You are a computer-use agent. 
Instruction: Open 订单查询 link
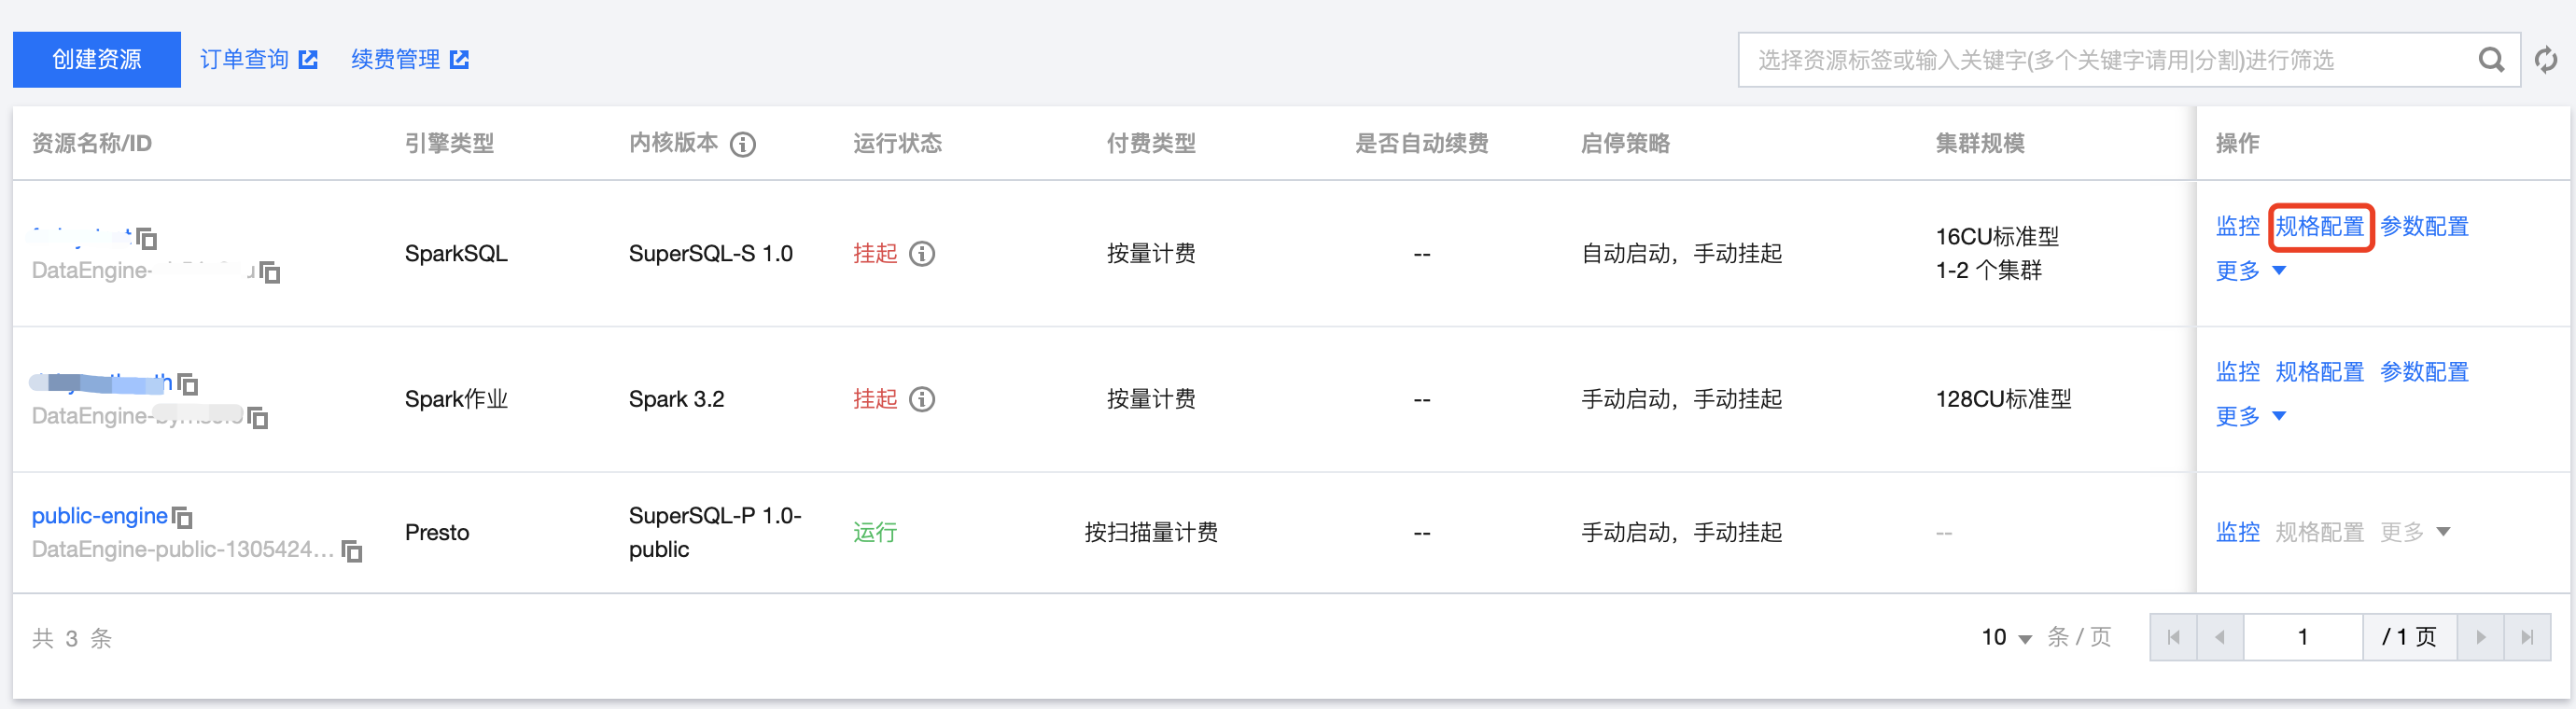click(x=258, y=60)
